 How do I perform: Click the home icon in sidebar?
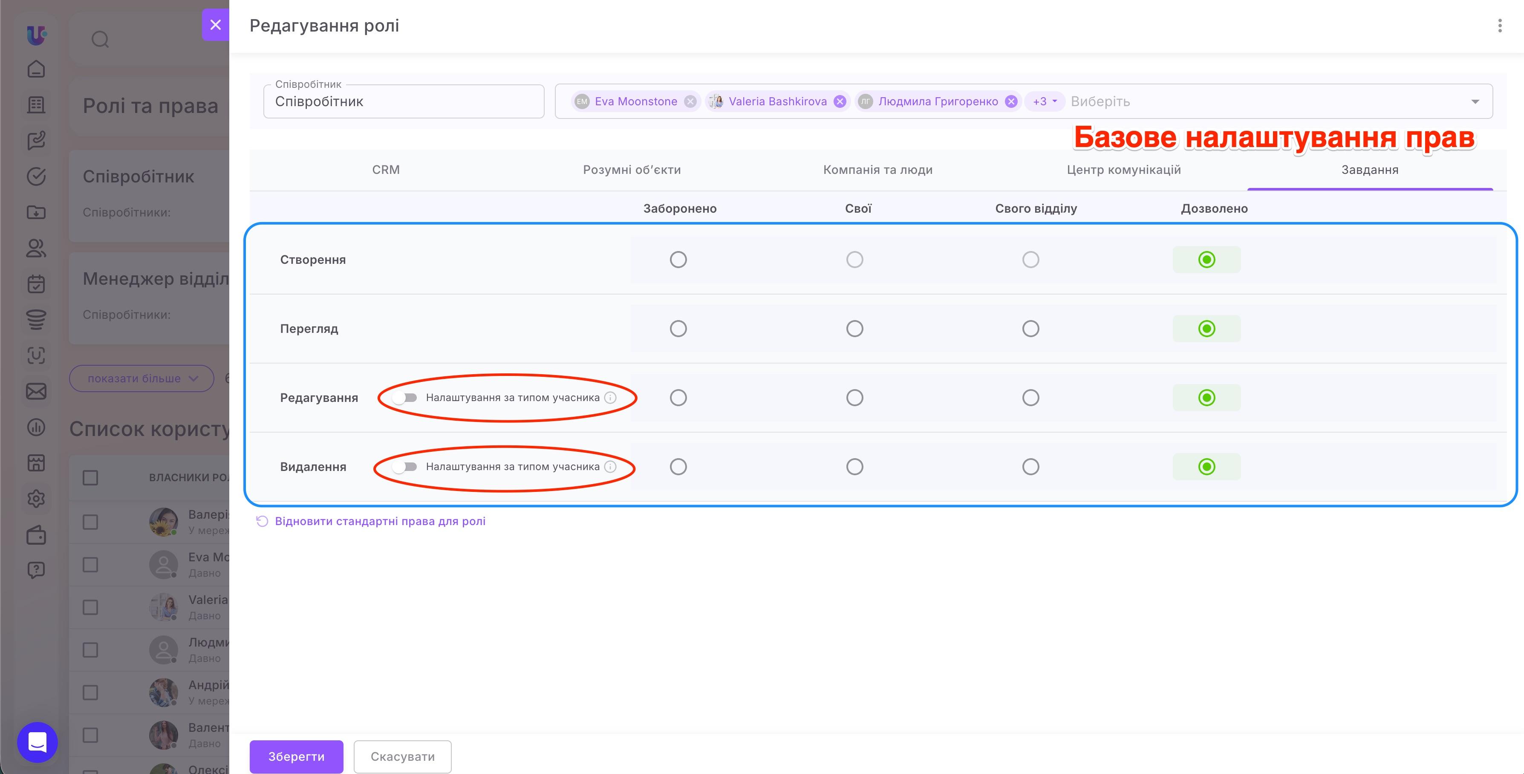[x=36, y=69]
